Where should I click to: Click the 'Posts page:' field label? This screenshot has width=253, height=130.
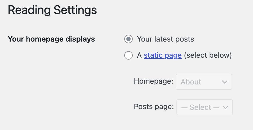click(154, 106)
